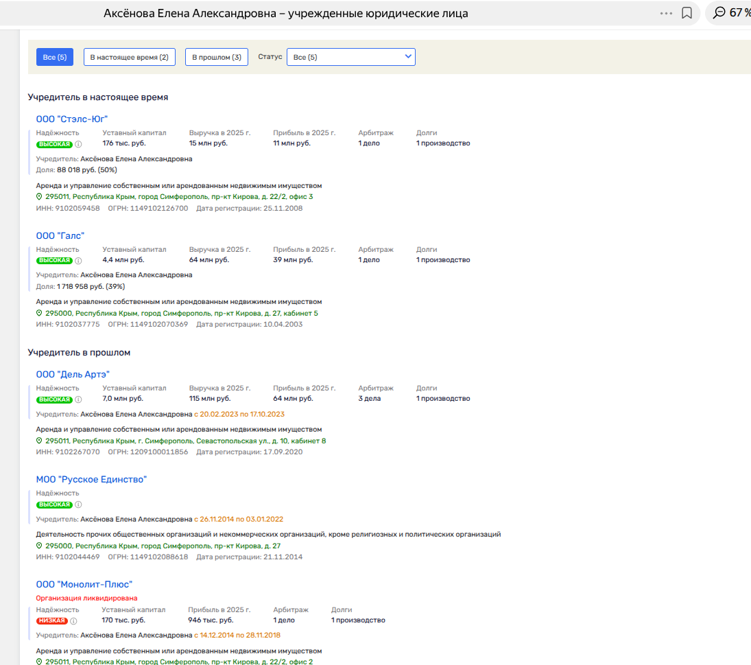
Task: Open info icon beside Стэлс-Юг reliability badge
Action: pos(79,144)
